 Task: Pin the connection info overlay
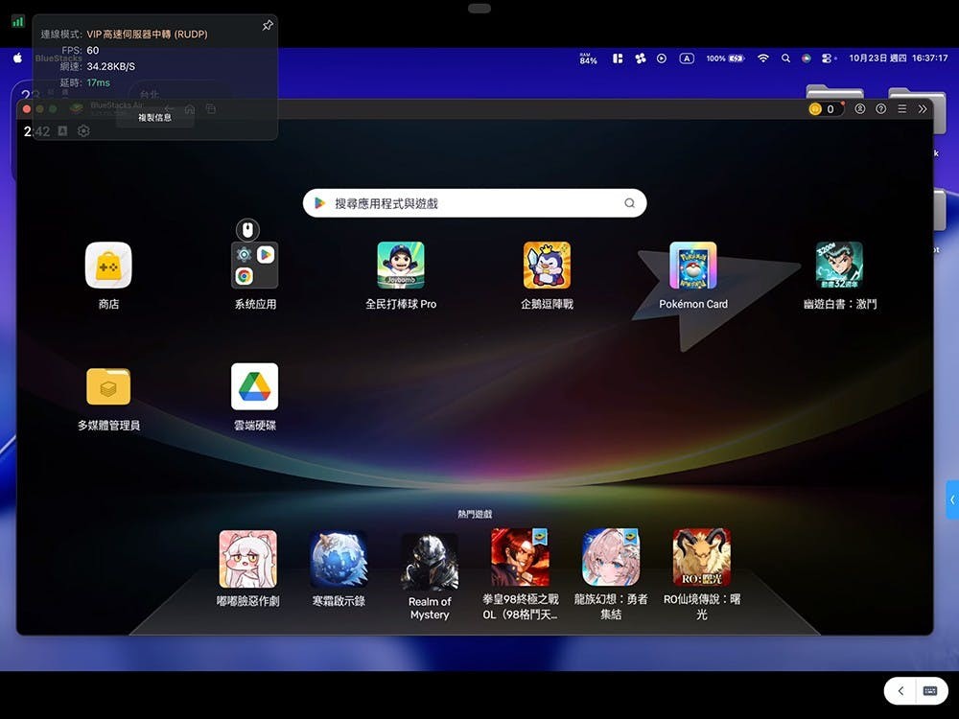click(x=268, y=26)
